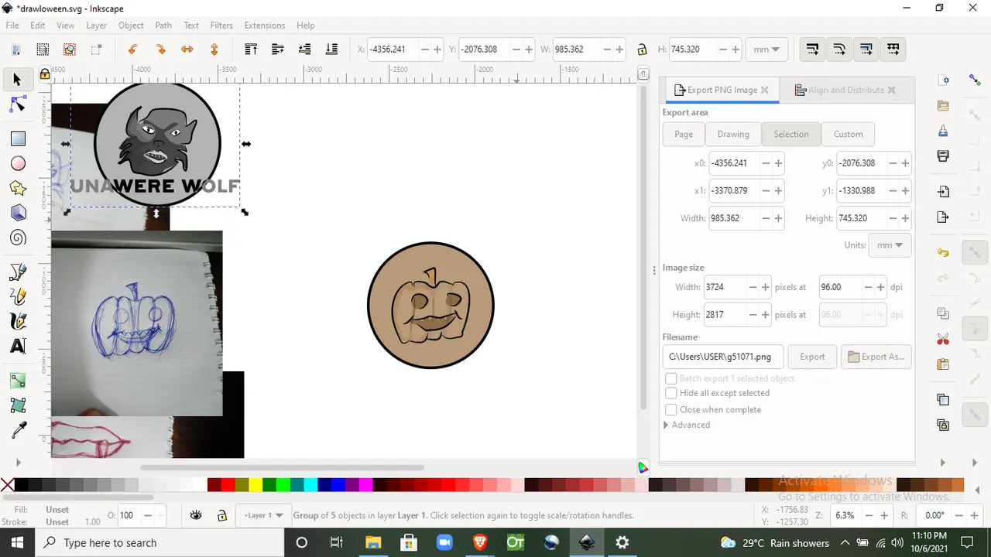Lower selection to bottom
The width and height of the screenshot is (991, 557).
[x=331, y=50]
